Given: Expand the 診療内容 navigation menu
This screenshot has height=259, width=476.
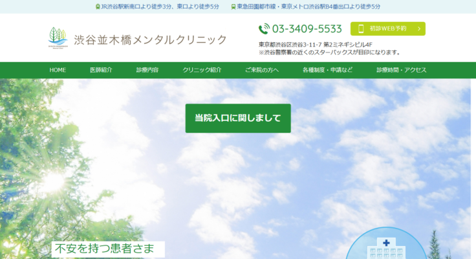Looking at the screenshot, I should click(x=147, y=70).
